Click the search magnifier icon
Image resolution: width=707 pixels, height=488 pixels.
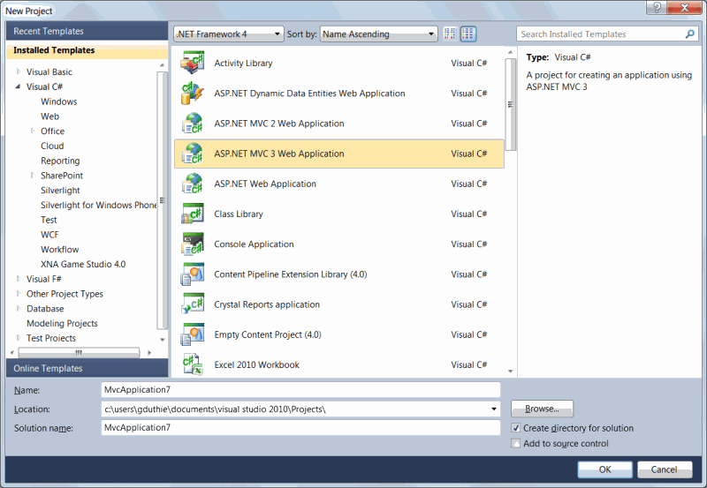[x=689, y=34]
